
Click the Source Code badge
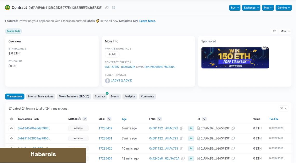pyautogui.click(x=14, y=31)
